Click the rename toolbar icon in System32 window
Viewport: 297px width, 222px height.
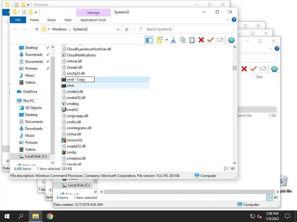tap(220, 40)
